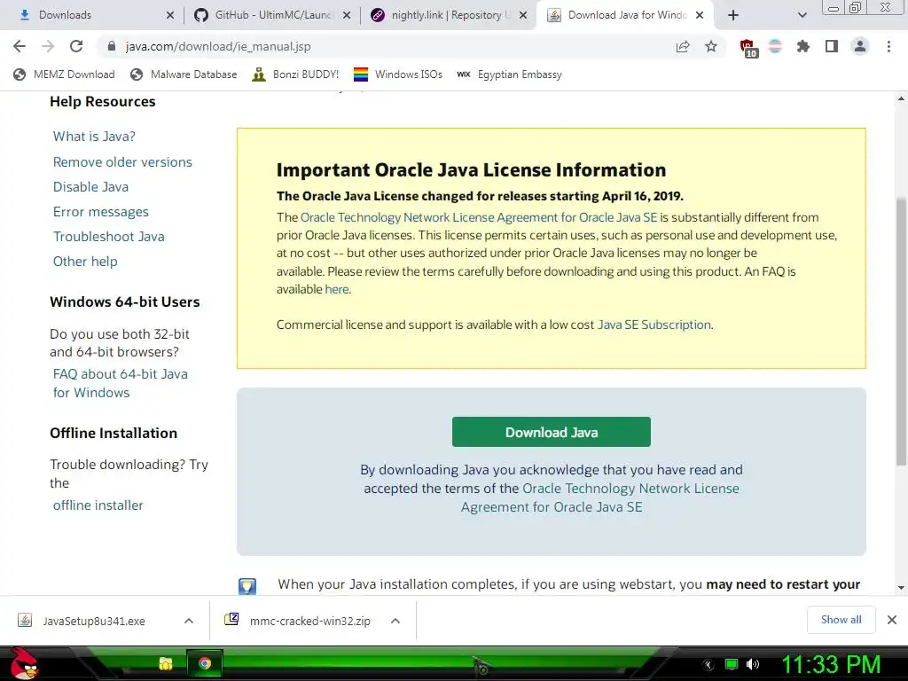Open the Extensions puzzle piece menu
Image resolution: width=908 pixels, height=681 pixels.
(x=803, y=46)
